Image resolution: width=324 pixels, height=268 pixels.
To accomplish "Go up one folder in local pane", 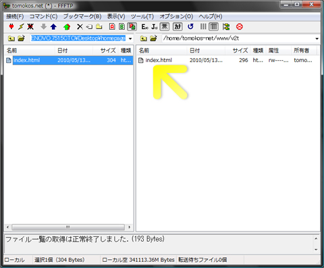I will click(11, 38).
